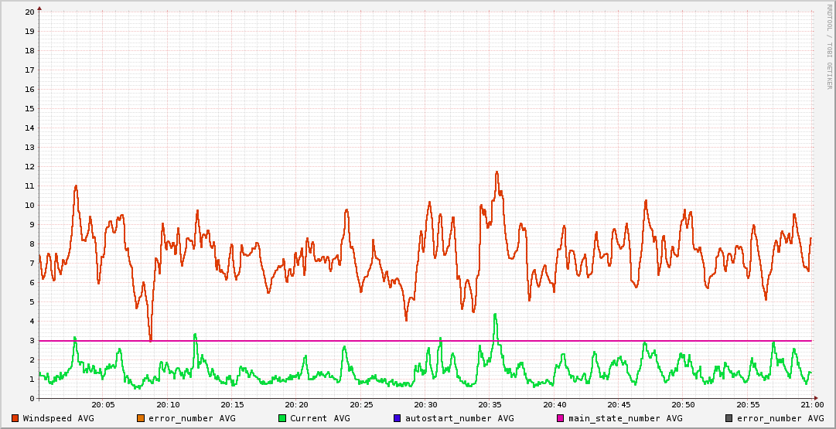
Task: Click the y-axis label '20'
Action: (30, 12)
